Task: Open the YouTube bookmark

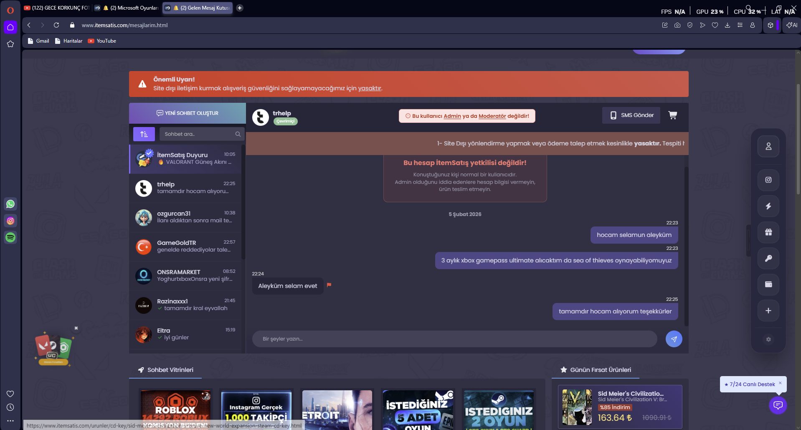Action: 102,41
